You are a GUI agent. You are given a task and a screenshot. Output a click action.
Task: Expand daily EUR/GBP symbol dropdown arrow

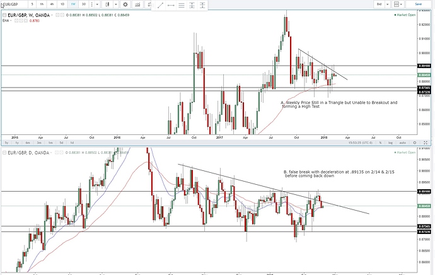51,153
